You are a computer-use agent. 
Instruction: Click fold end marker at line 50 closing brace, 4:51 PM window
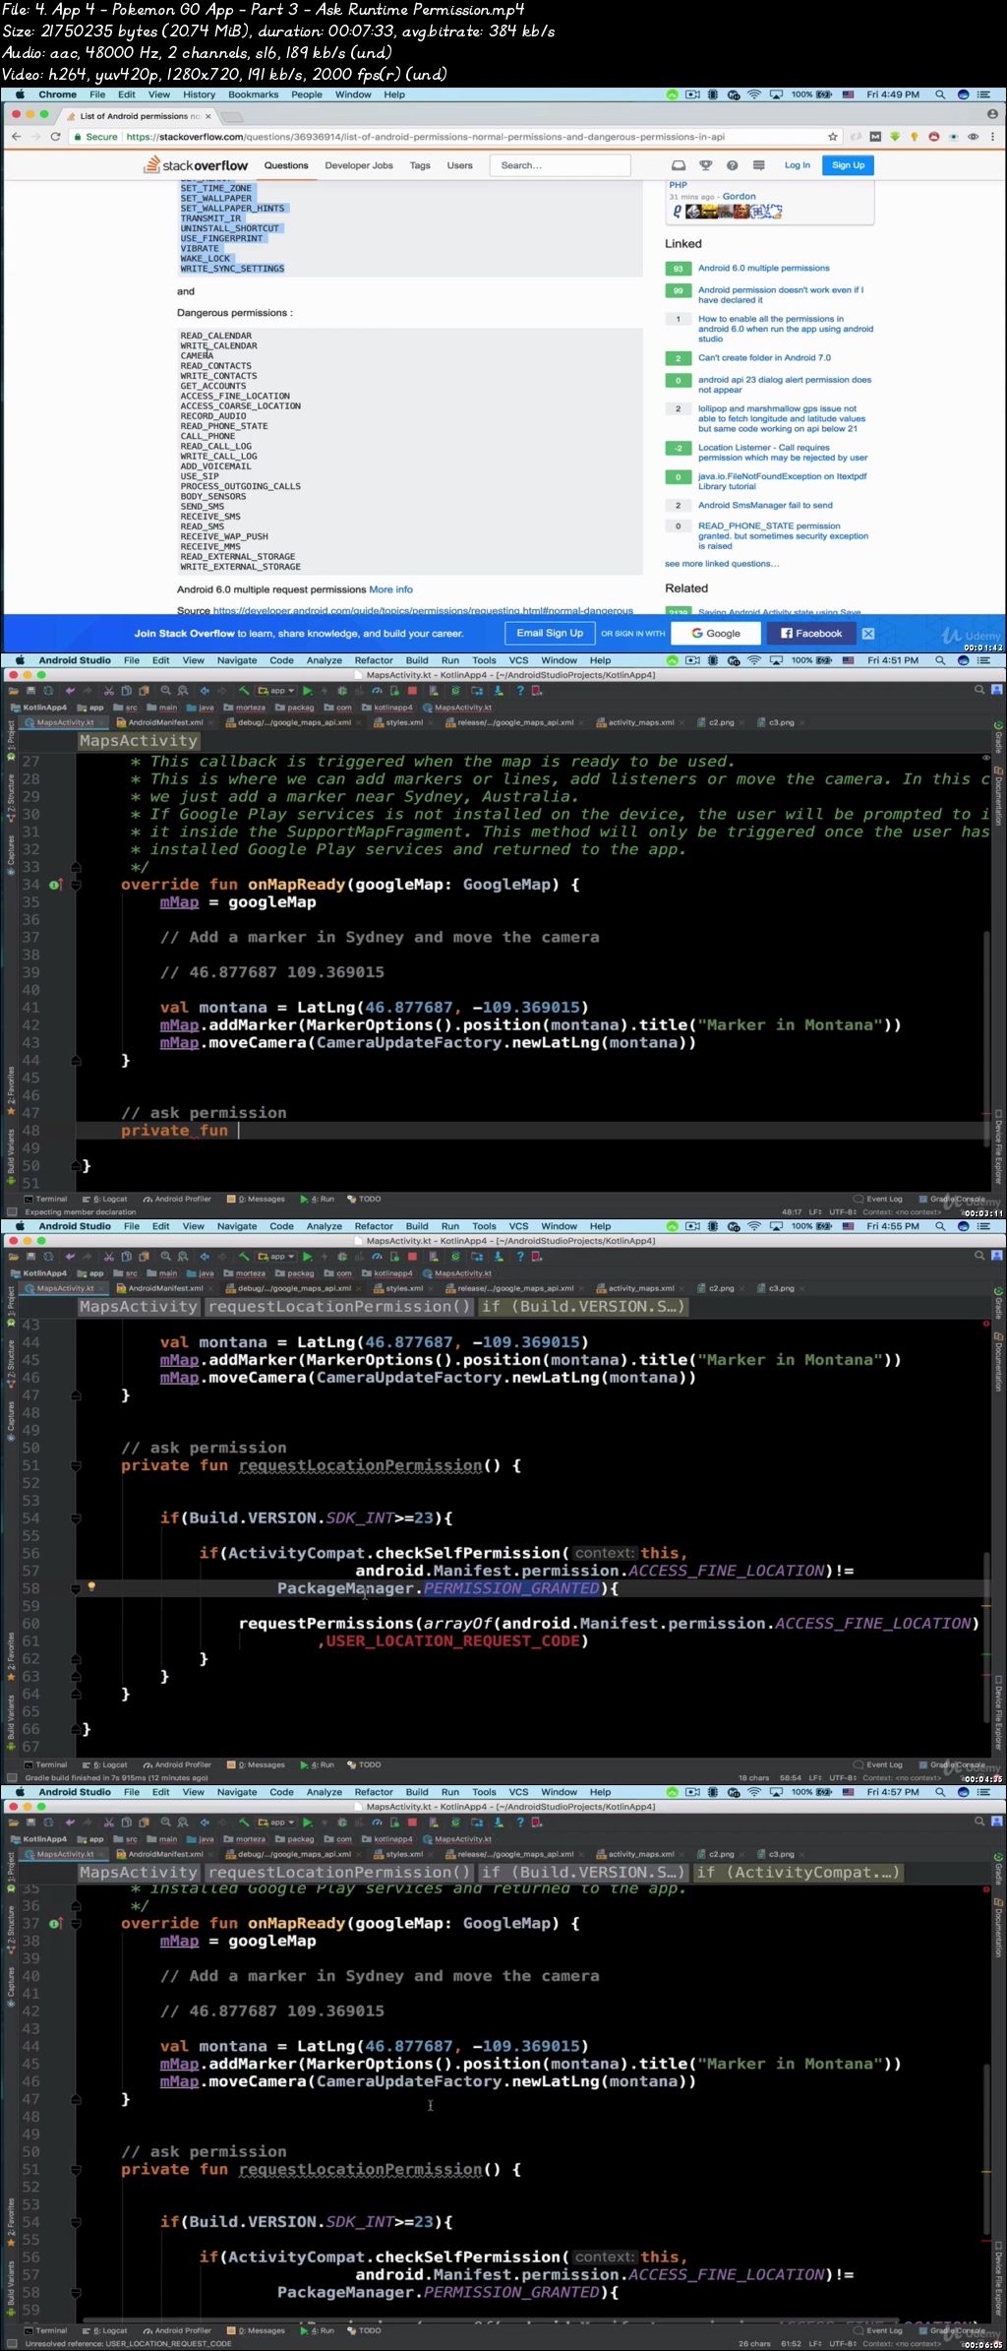tap(76, 1165)
